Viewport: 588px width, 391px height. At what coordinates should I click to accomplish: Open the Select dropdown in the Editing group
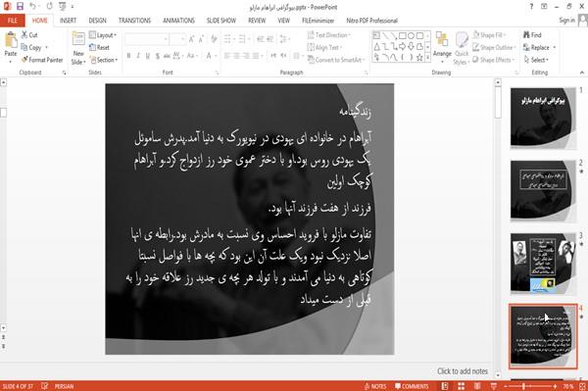[536, 60]
